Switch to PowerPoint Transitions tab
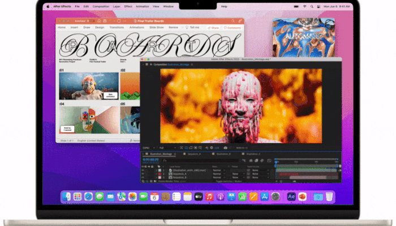The height and width of the screenshot is (226, 396). pyautogui.click(x=117, y=27)
